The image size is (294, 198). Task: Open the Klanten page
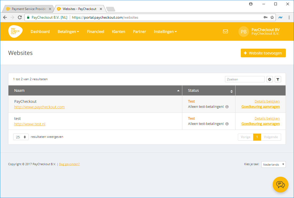(x=119, y=32)
